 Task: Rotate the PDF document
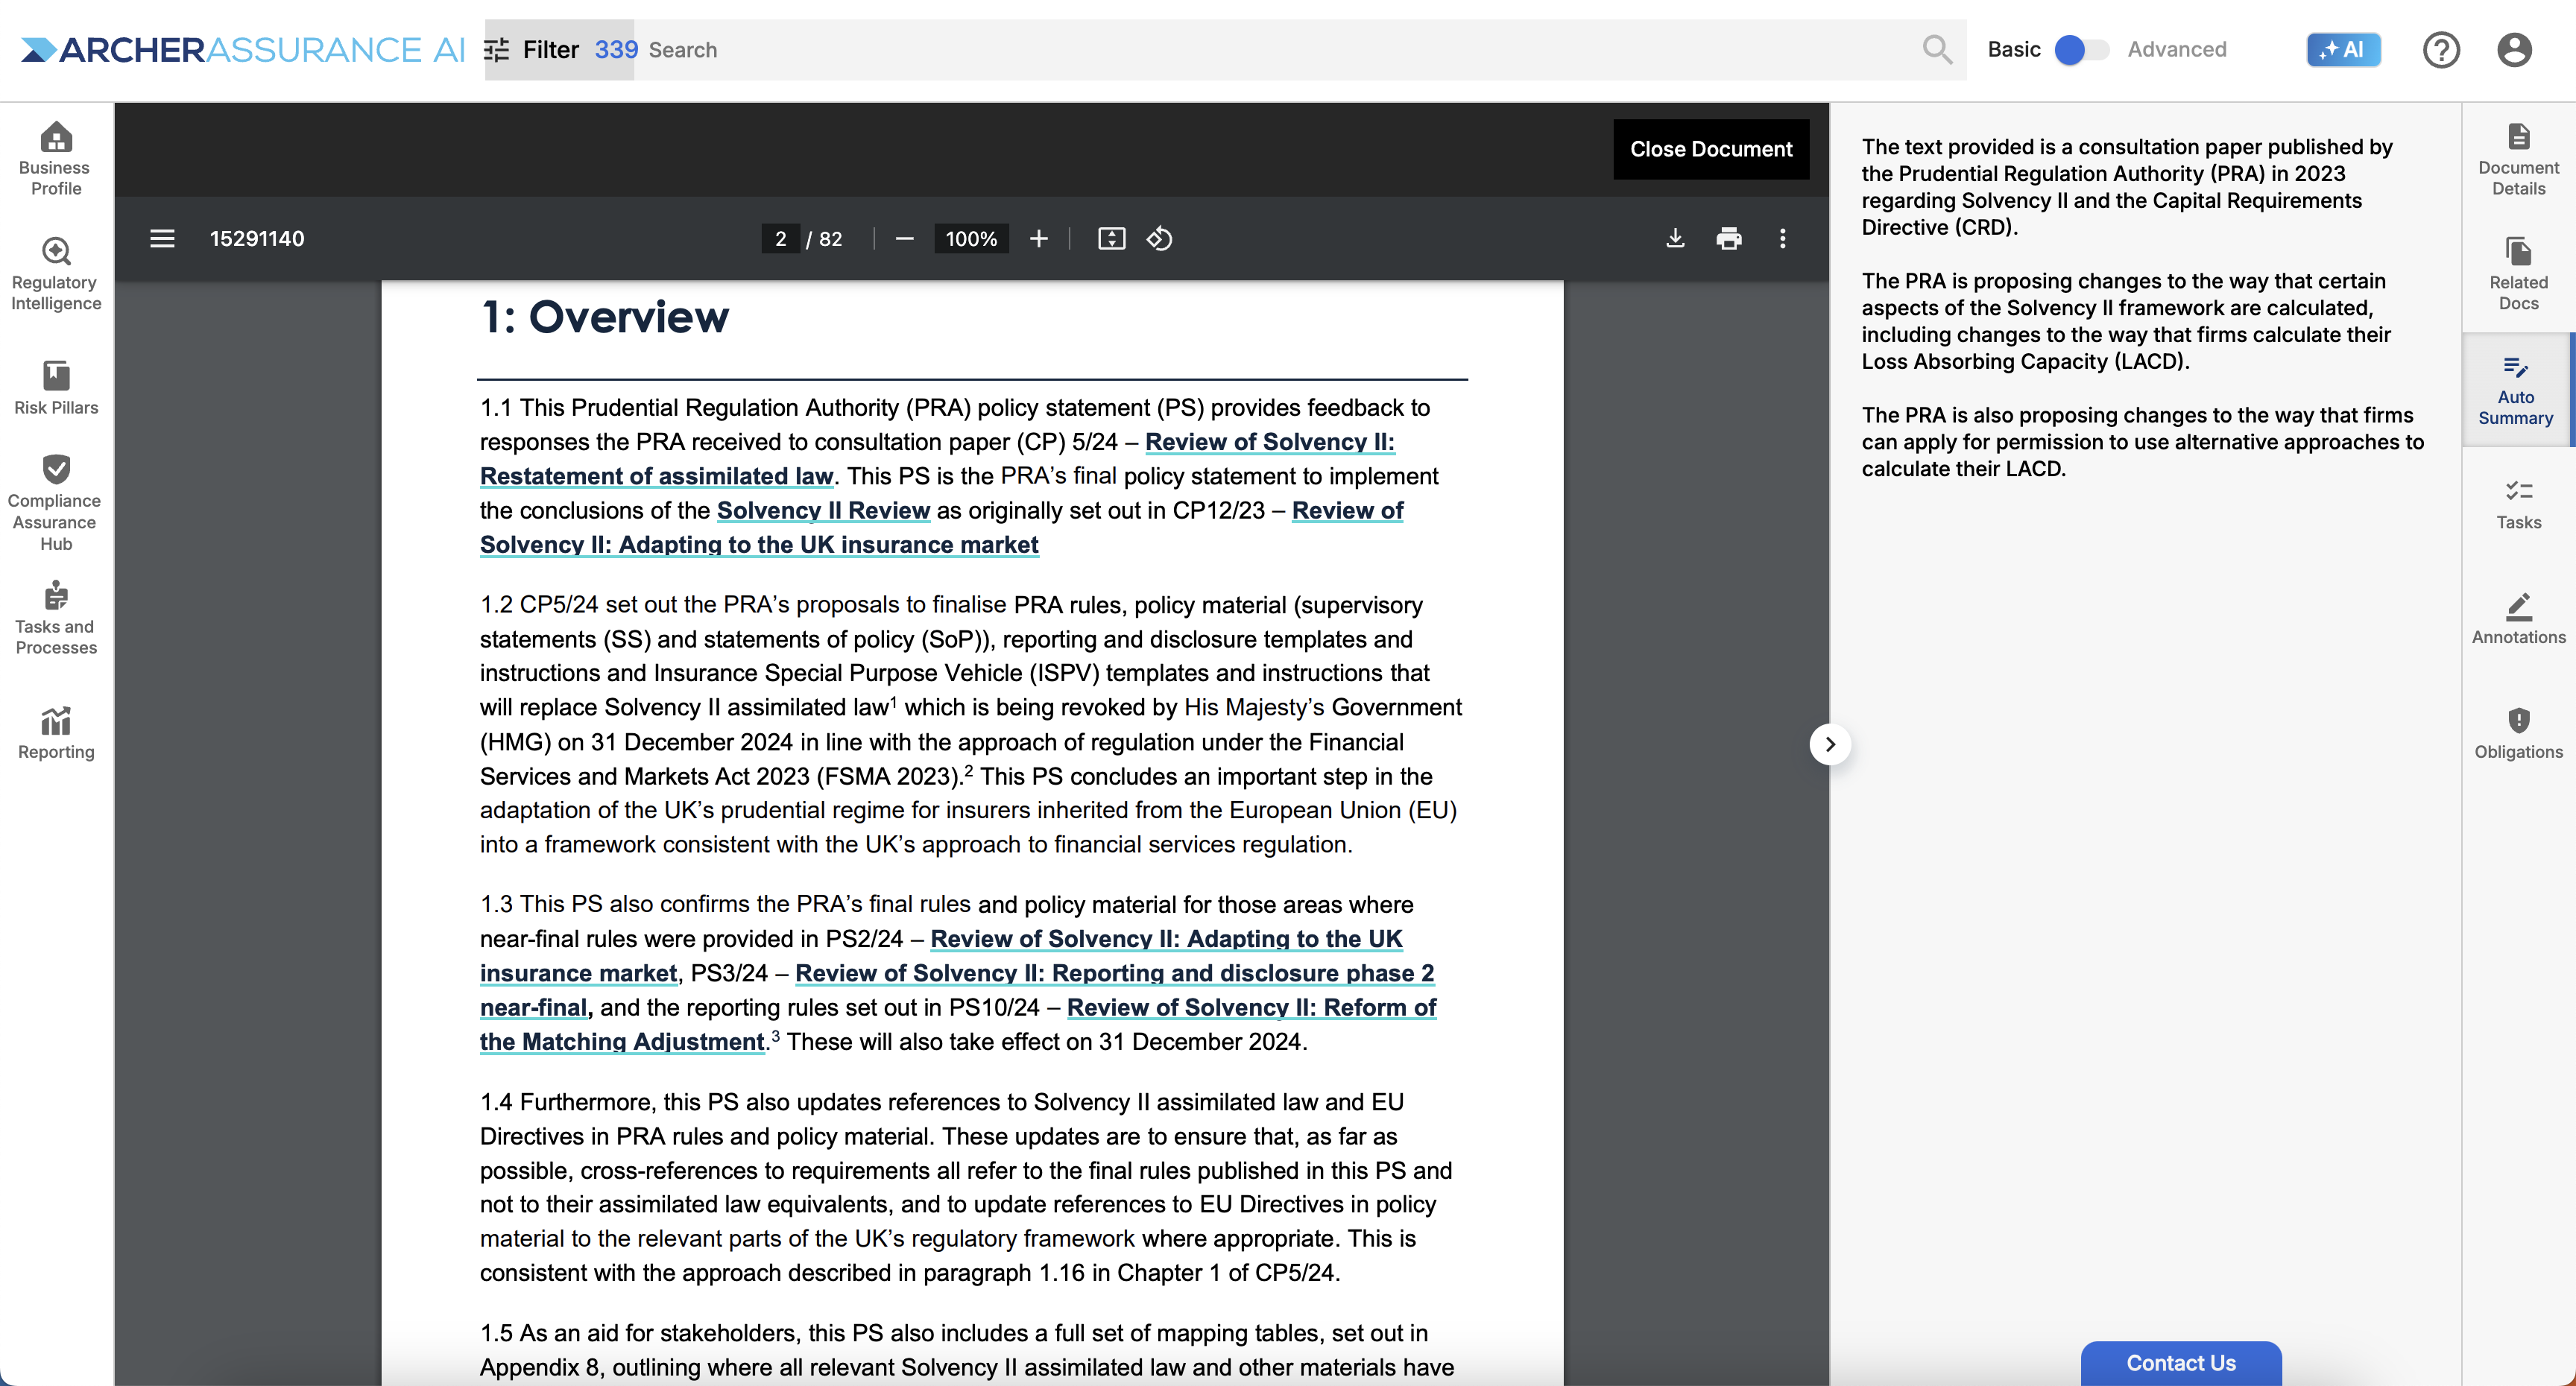1159,238
